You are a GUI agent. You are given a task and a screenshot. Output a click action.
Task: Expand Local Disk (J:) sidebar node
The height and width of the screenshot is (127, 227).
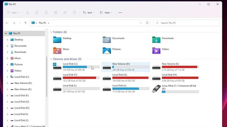pyautogui.click(x=7, y=120)
